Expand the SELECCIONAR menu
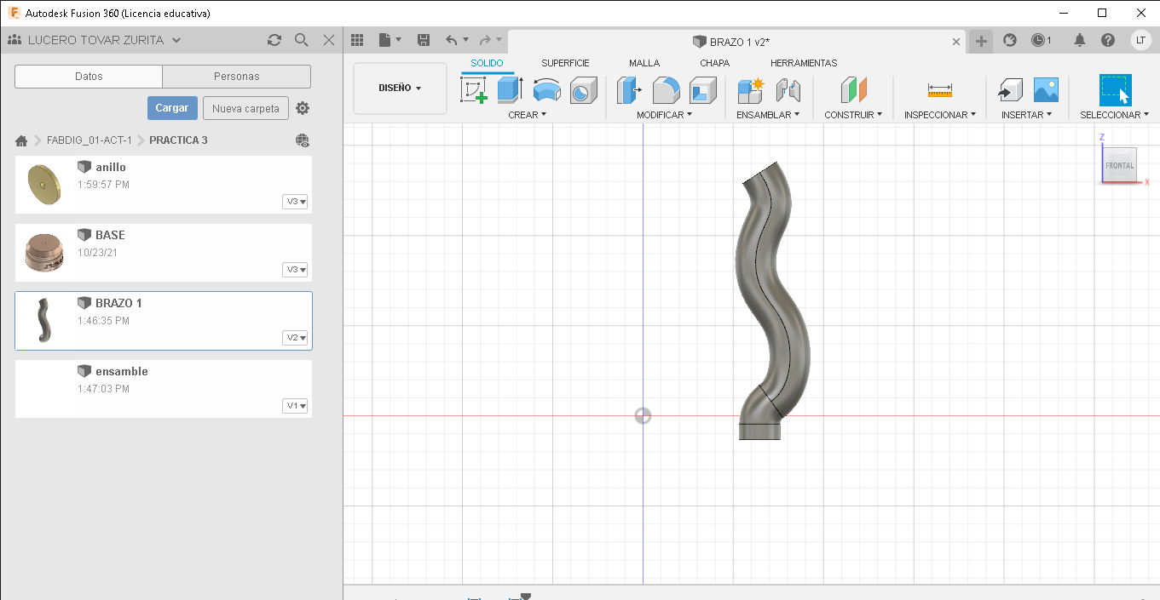This screenshot has height=600, width=1160. point(1114,115)
